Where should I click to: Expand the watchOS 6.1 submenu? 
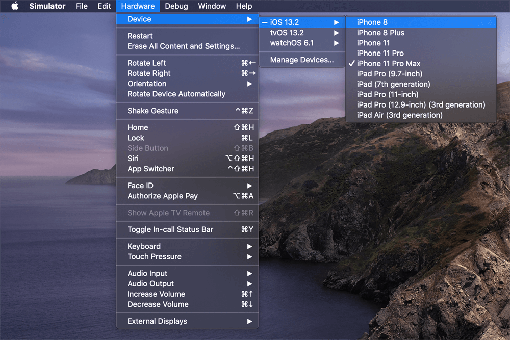click(302, 43)
